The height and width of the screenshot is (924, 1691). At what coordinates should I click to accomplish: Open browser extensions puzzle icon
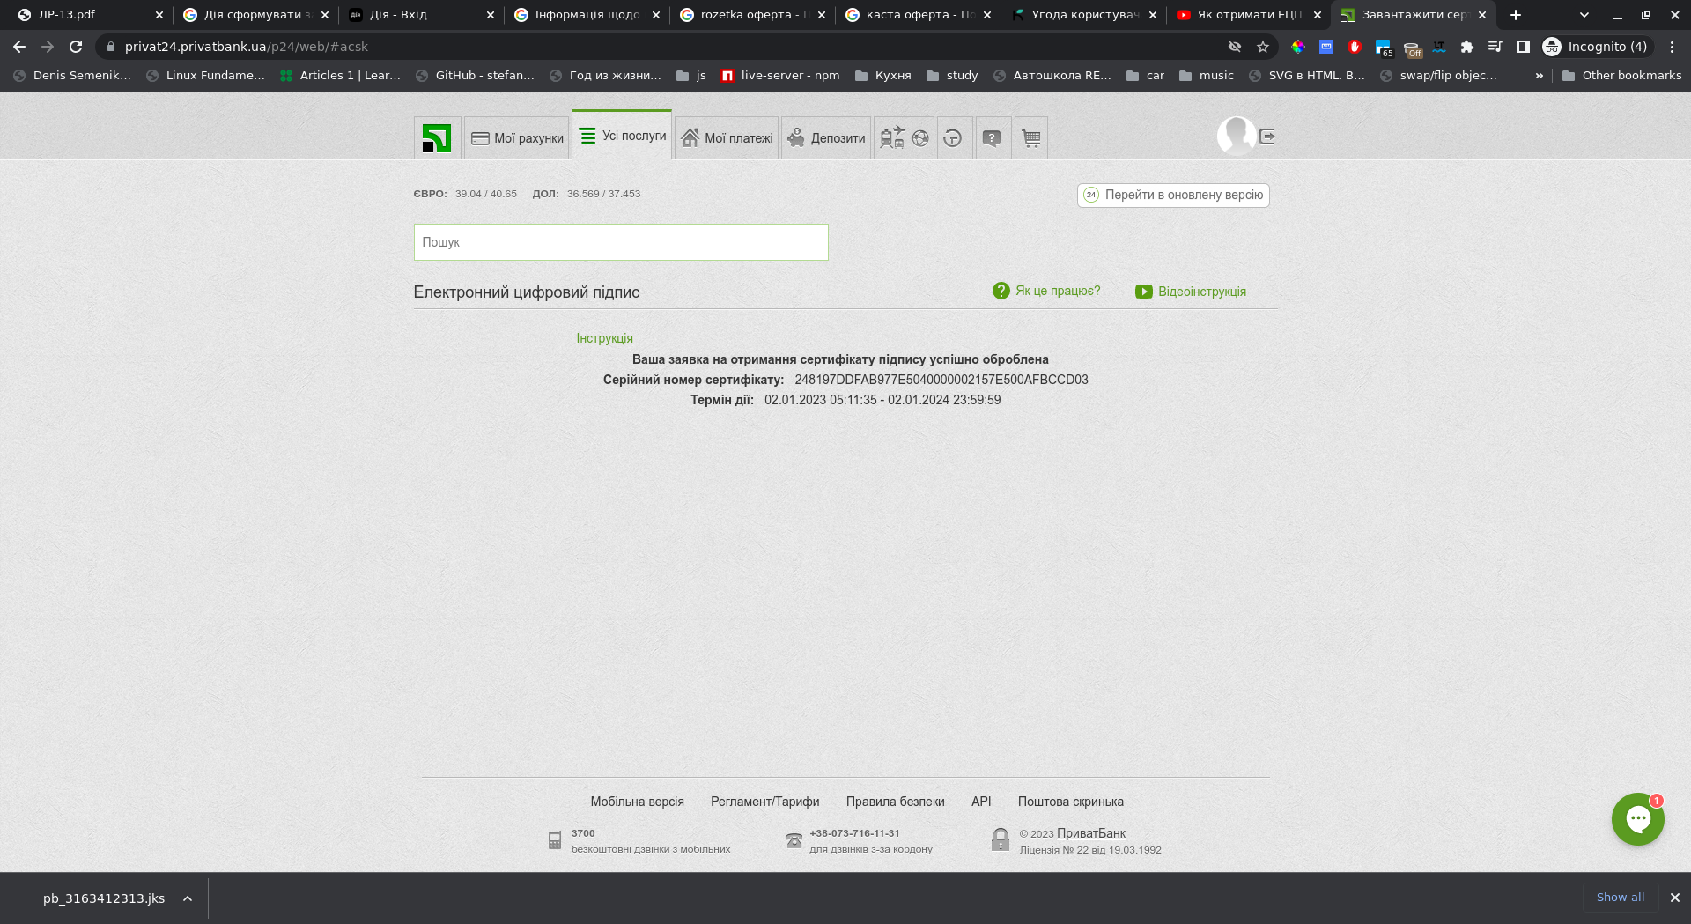click(x=1466, y=47)
